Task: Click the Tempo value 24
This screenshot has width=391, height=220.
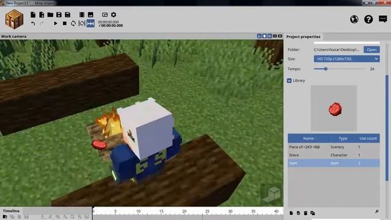Action: pyautogui.click(x=372, y=69)
